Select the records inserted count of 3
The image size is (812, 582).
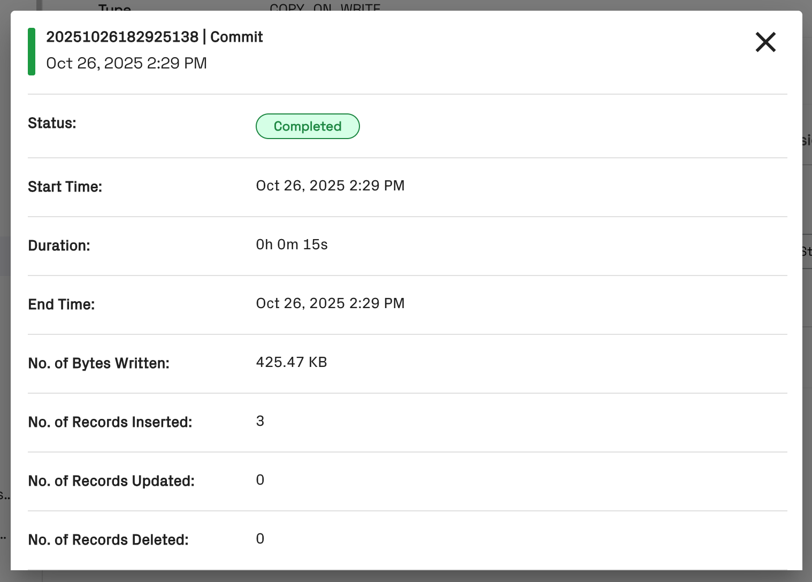pos(260,421)
